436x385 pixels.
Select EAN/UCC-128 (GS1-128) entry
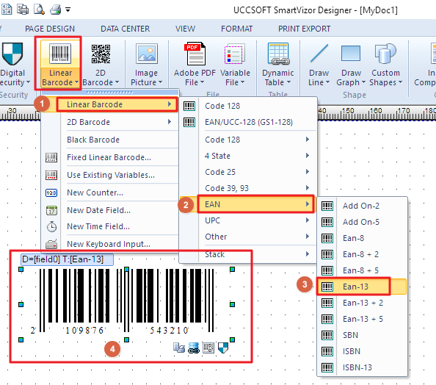248,122
